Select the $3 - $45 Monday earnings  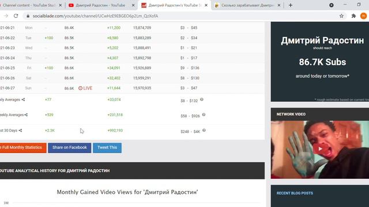point(189,28)
